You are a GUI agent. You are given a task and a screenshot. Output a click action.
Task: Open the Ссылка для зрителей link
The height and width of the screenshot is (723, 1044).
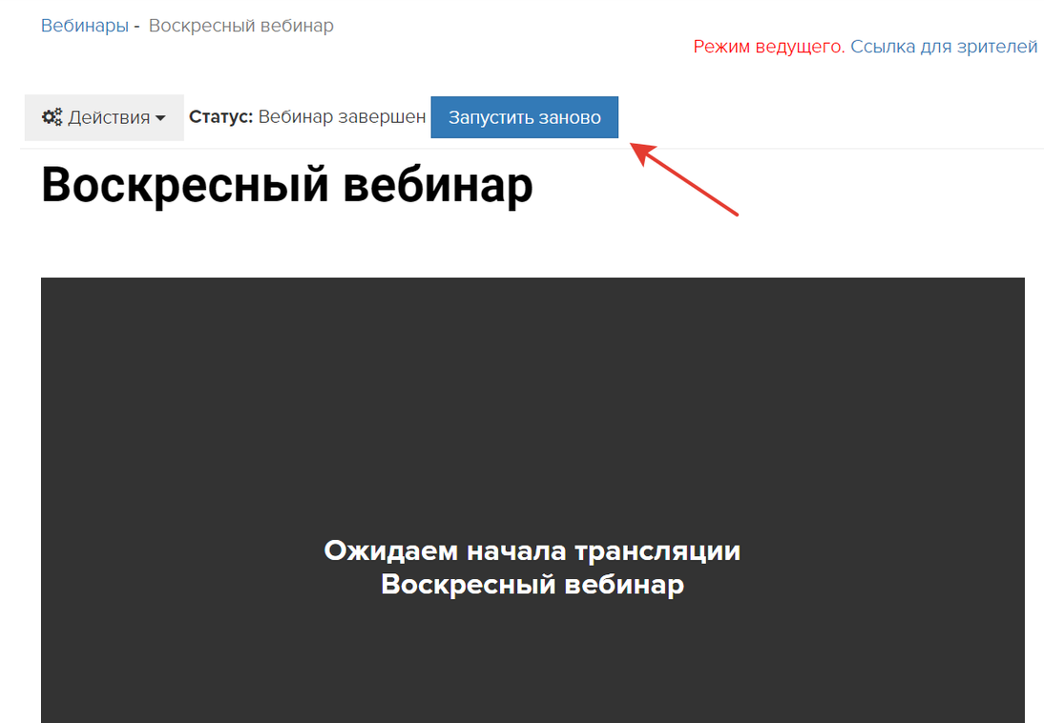click(x=944, y=47)
